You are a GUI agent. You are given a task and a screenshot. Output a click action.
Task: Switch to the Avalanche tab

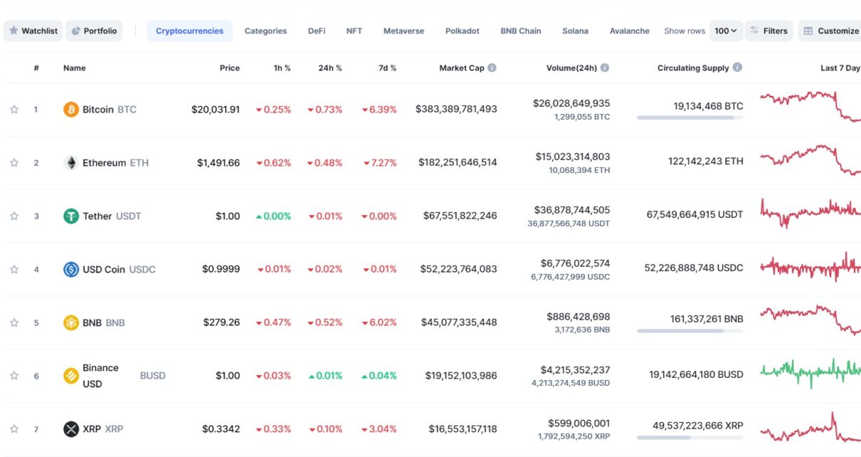(630, 31)
